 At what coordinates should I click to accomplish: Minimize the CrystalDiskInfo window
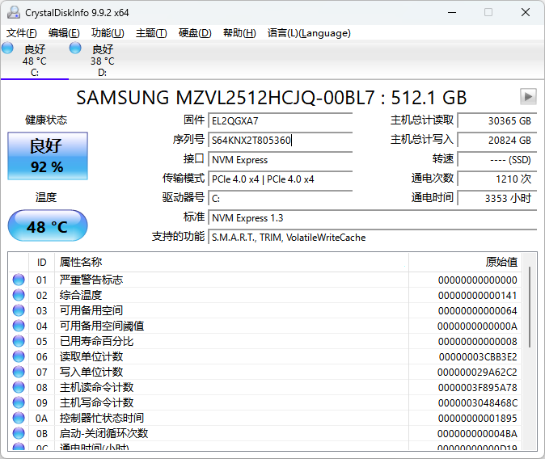(452, 12)
